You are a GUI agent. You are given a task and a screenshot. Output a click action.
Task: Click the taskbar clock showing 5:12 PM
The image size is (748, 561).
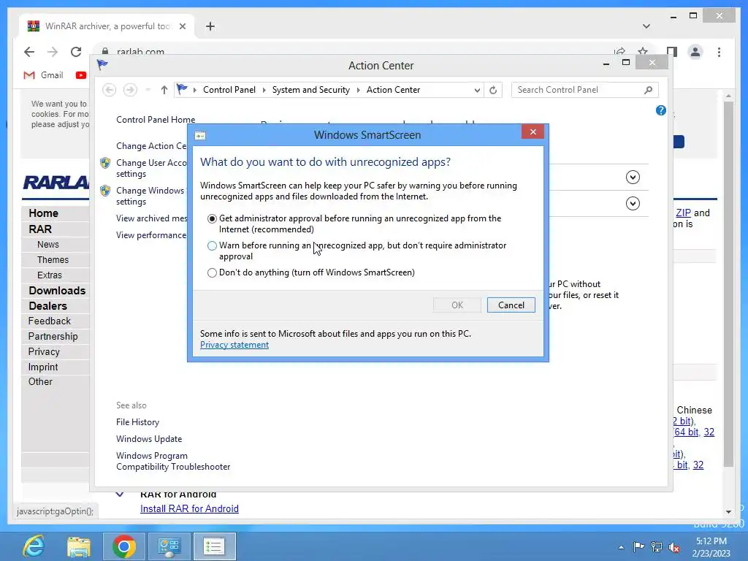(x=711, y=547)
